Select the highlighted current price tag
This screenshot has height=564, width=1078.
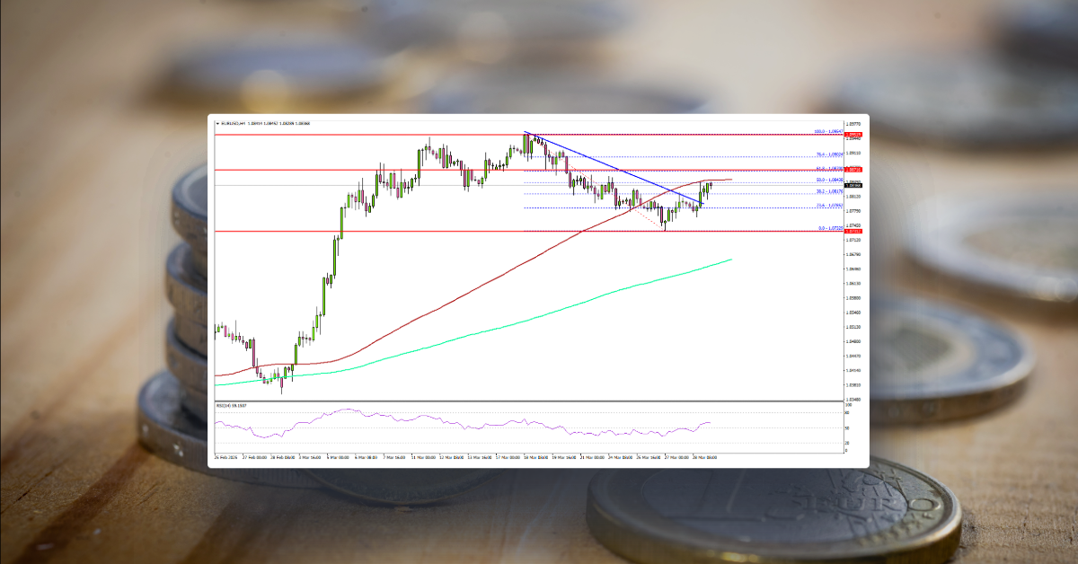click(x=853, y=185)
